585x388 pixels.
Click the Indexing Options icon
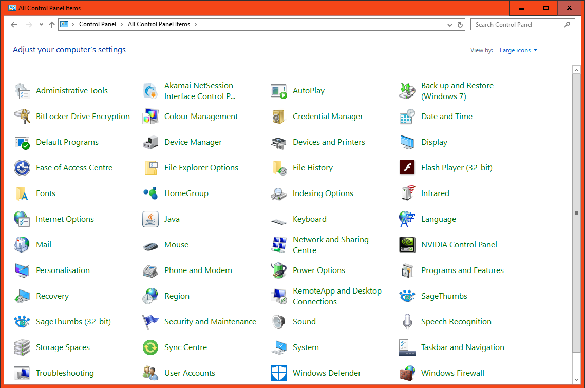[279, 194]
